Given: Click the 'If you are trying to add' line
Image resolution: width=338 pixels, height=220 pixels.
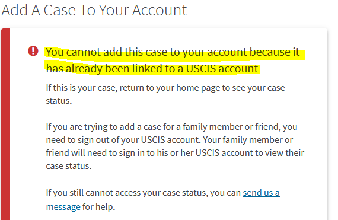Looking at the screenshot, I should (x=171, y=127).
